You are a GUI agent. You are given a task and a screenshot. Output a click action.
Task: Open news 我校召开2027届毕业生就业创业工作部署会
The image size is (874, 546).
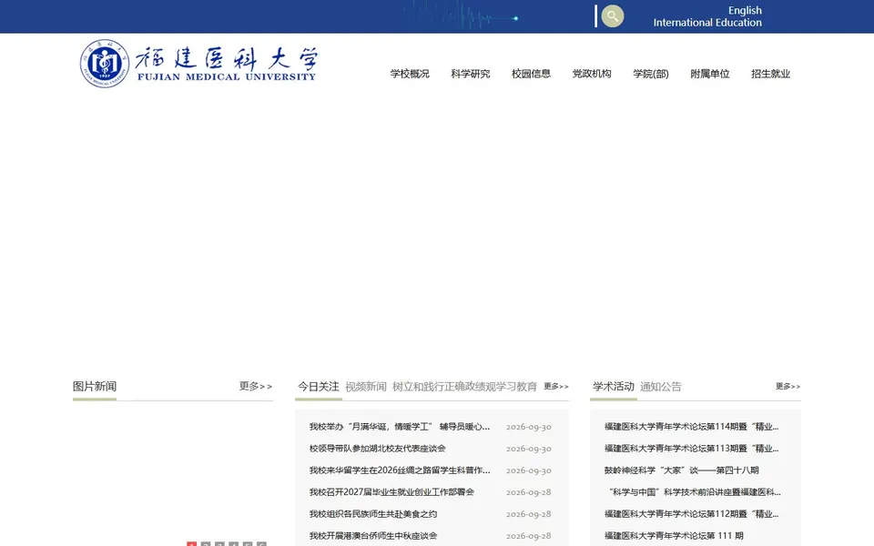391,492
